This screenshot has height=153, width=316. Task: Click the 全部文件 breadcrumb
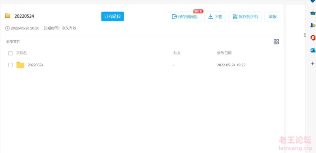click(x=13, y=42)
